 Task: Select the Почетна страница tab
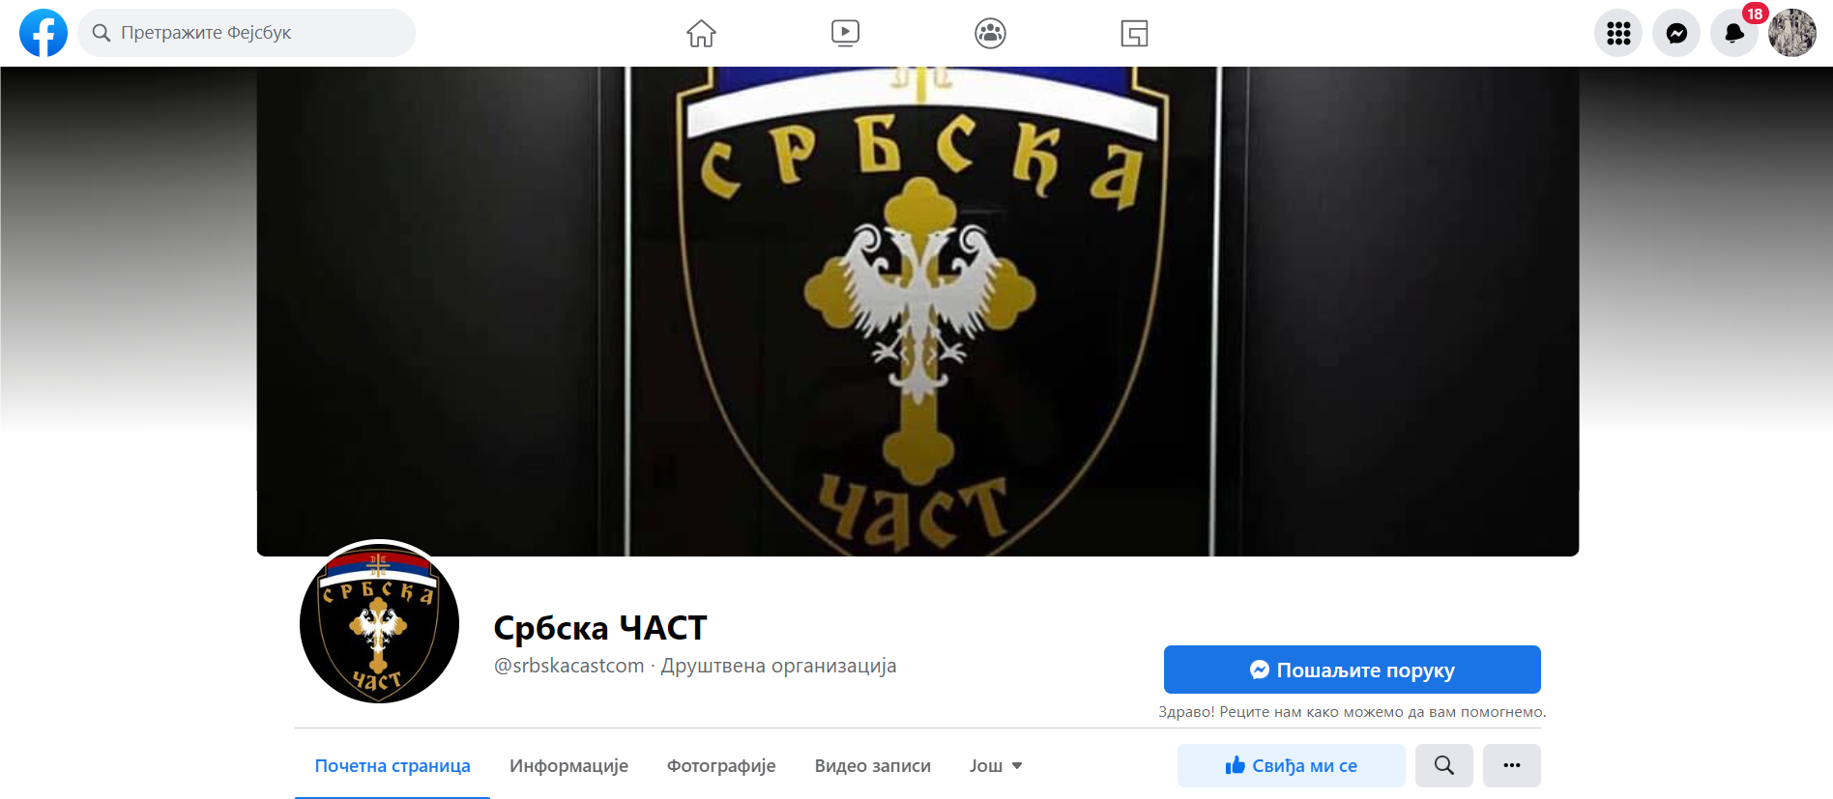[x=393, y=766]
